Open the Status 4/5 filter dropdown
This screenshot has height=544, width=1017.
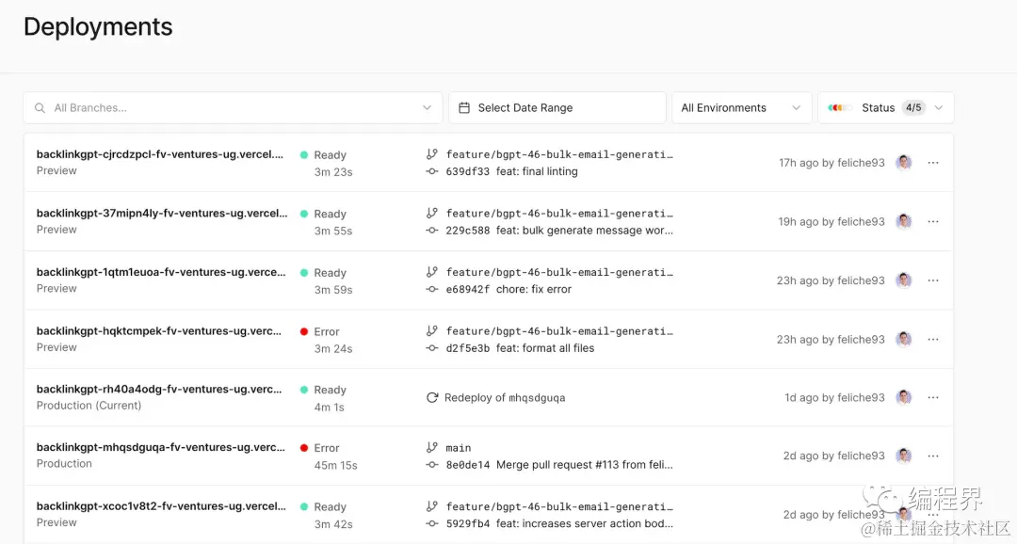point(885,107)
